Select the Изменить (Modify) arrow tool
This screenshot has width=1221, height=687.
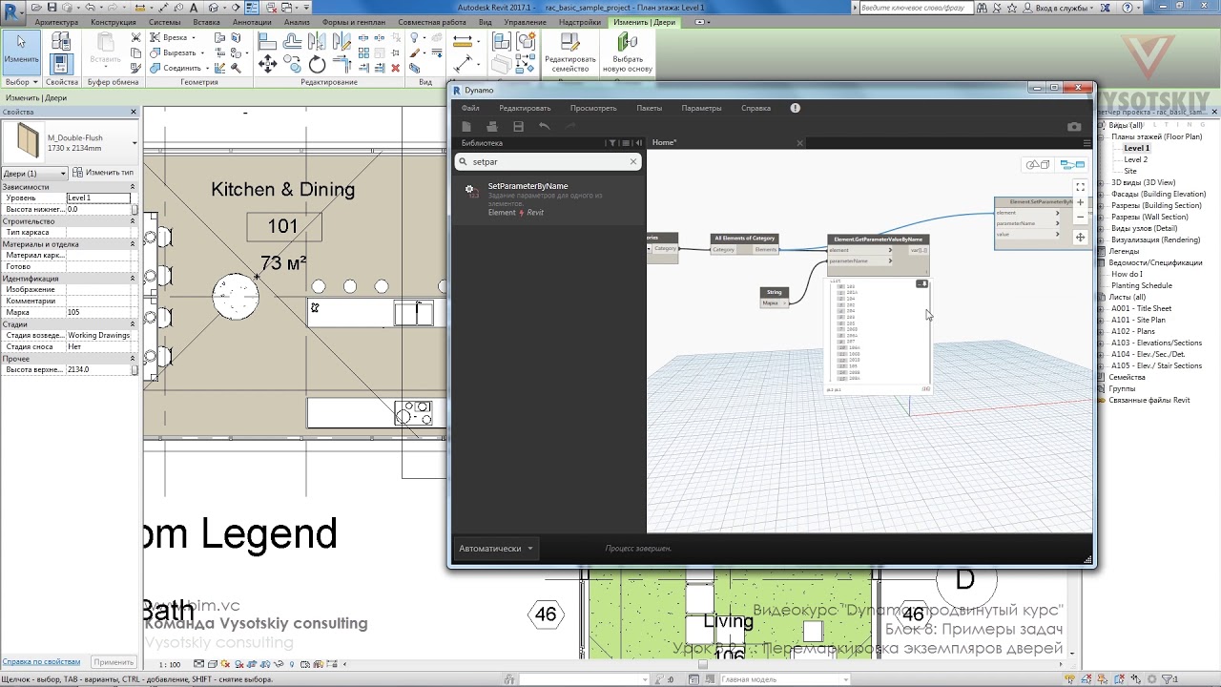coord(21,52)
